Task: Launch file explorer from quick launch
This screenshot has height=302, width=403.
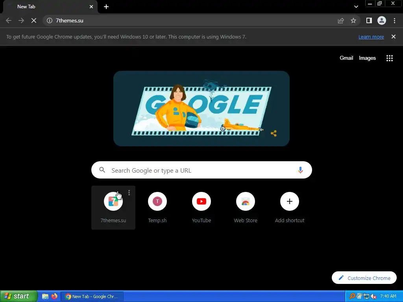Action: coord(45,296)
